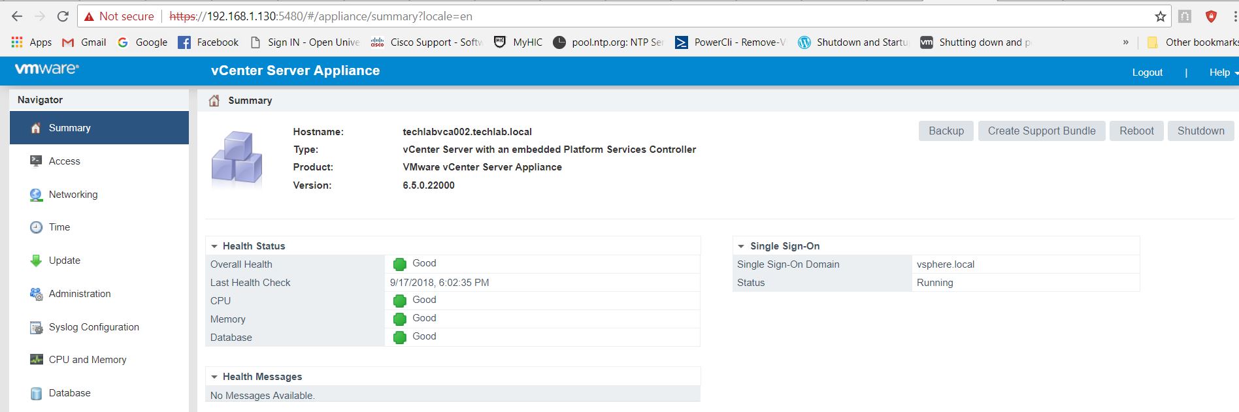The width and height of the screenshot is (1239, 412).
Task: Open the MyHIC bookmark
Action: tap(518, 42)
